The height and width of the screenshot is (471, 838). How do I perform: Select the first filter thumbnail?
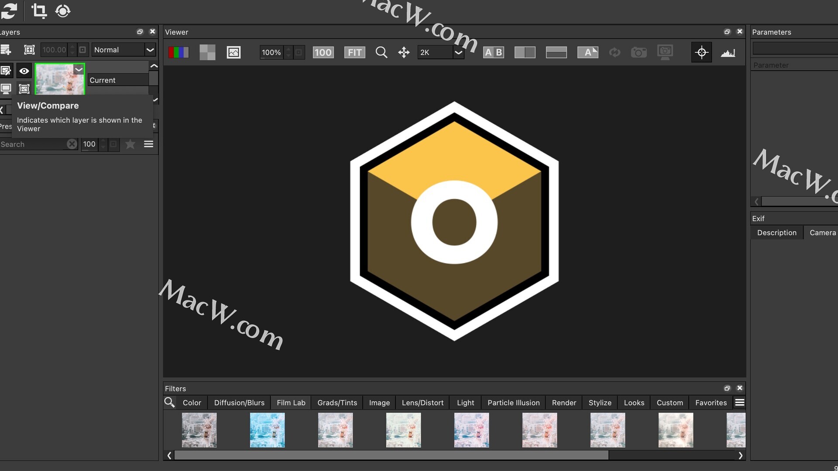click(199, 430)
